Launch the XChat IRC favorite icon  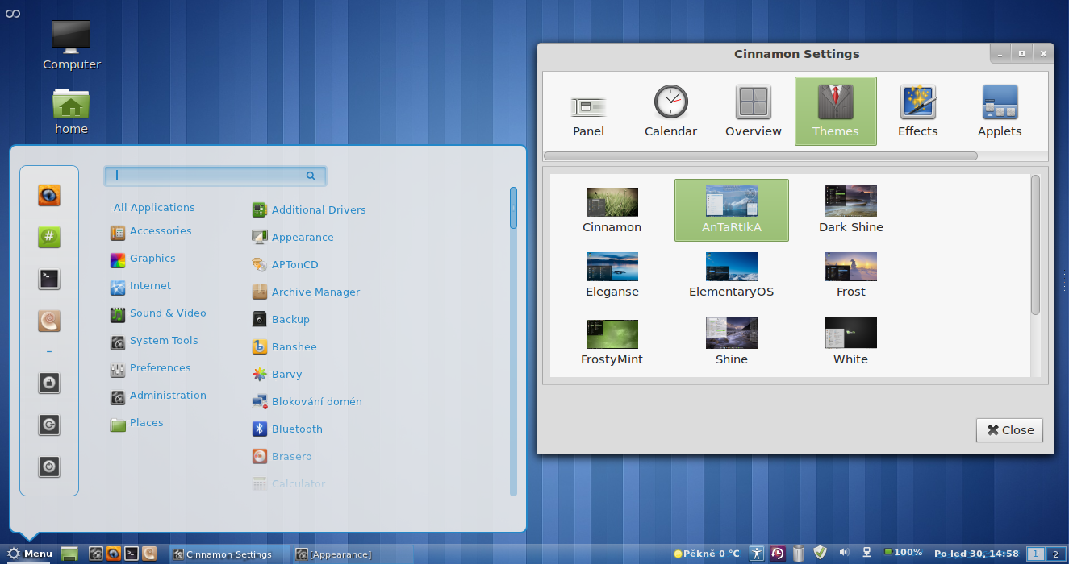[x=49, y=238]
